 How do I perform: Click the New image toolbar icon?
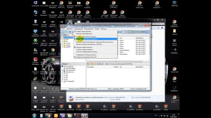coord(63,32)
